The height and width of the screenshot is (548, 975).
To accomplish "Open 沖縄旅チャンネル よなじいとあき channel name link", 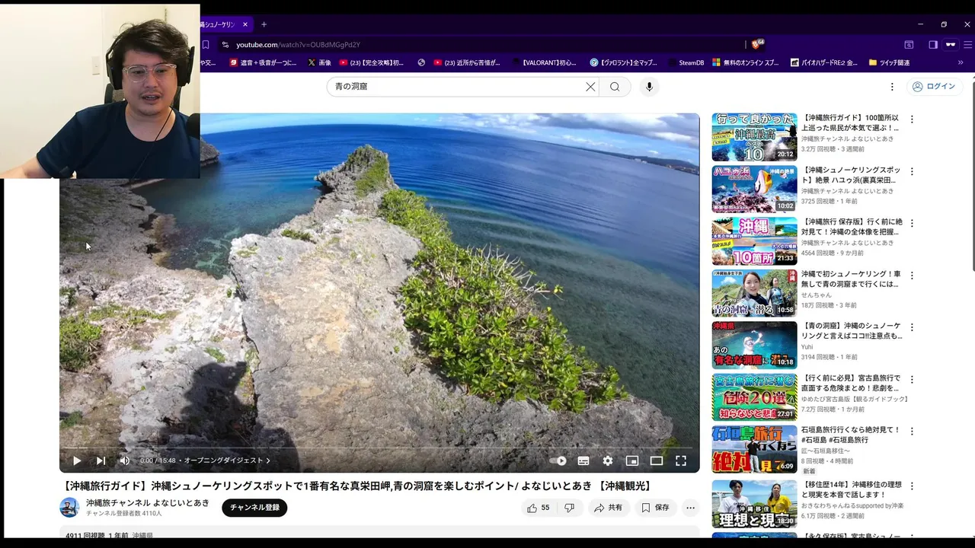I will coord(148,503).
